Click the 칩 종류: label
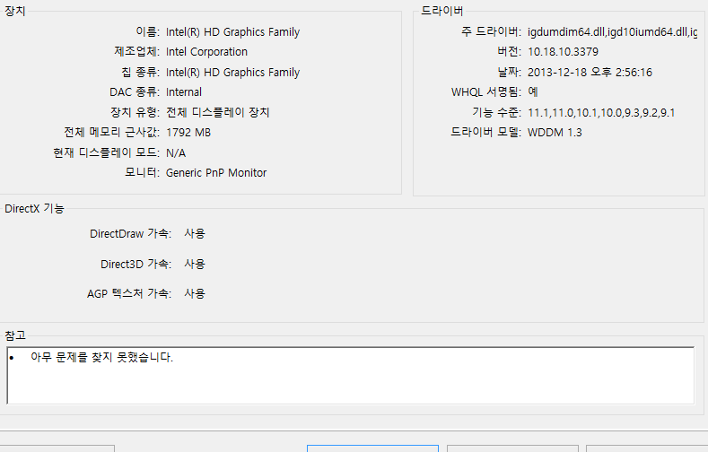This screenshot has height=452, width=708. click(x=140, y=72)
